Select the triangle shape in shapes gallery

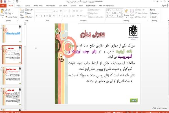pyautogui.click(x=107, y=13)
